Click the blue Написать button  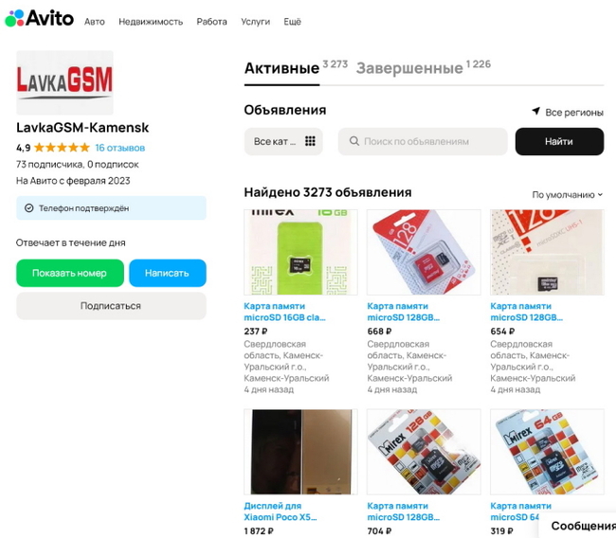pos(168,273)
